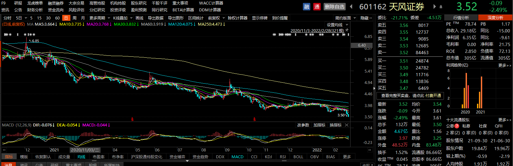Click 换指标 in the MACD panel
The width and height of the screenshot is (513, 166).
tap(336, 125)
